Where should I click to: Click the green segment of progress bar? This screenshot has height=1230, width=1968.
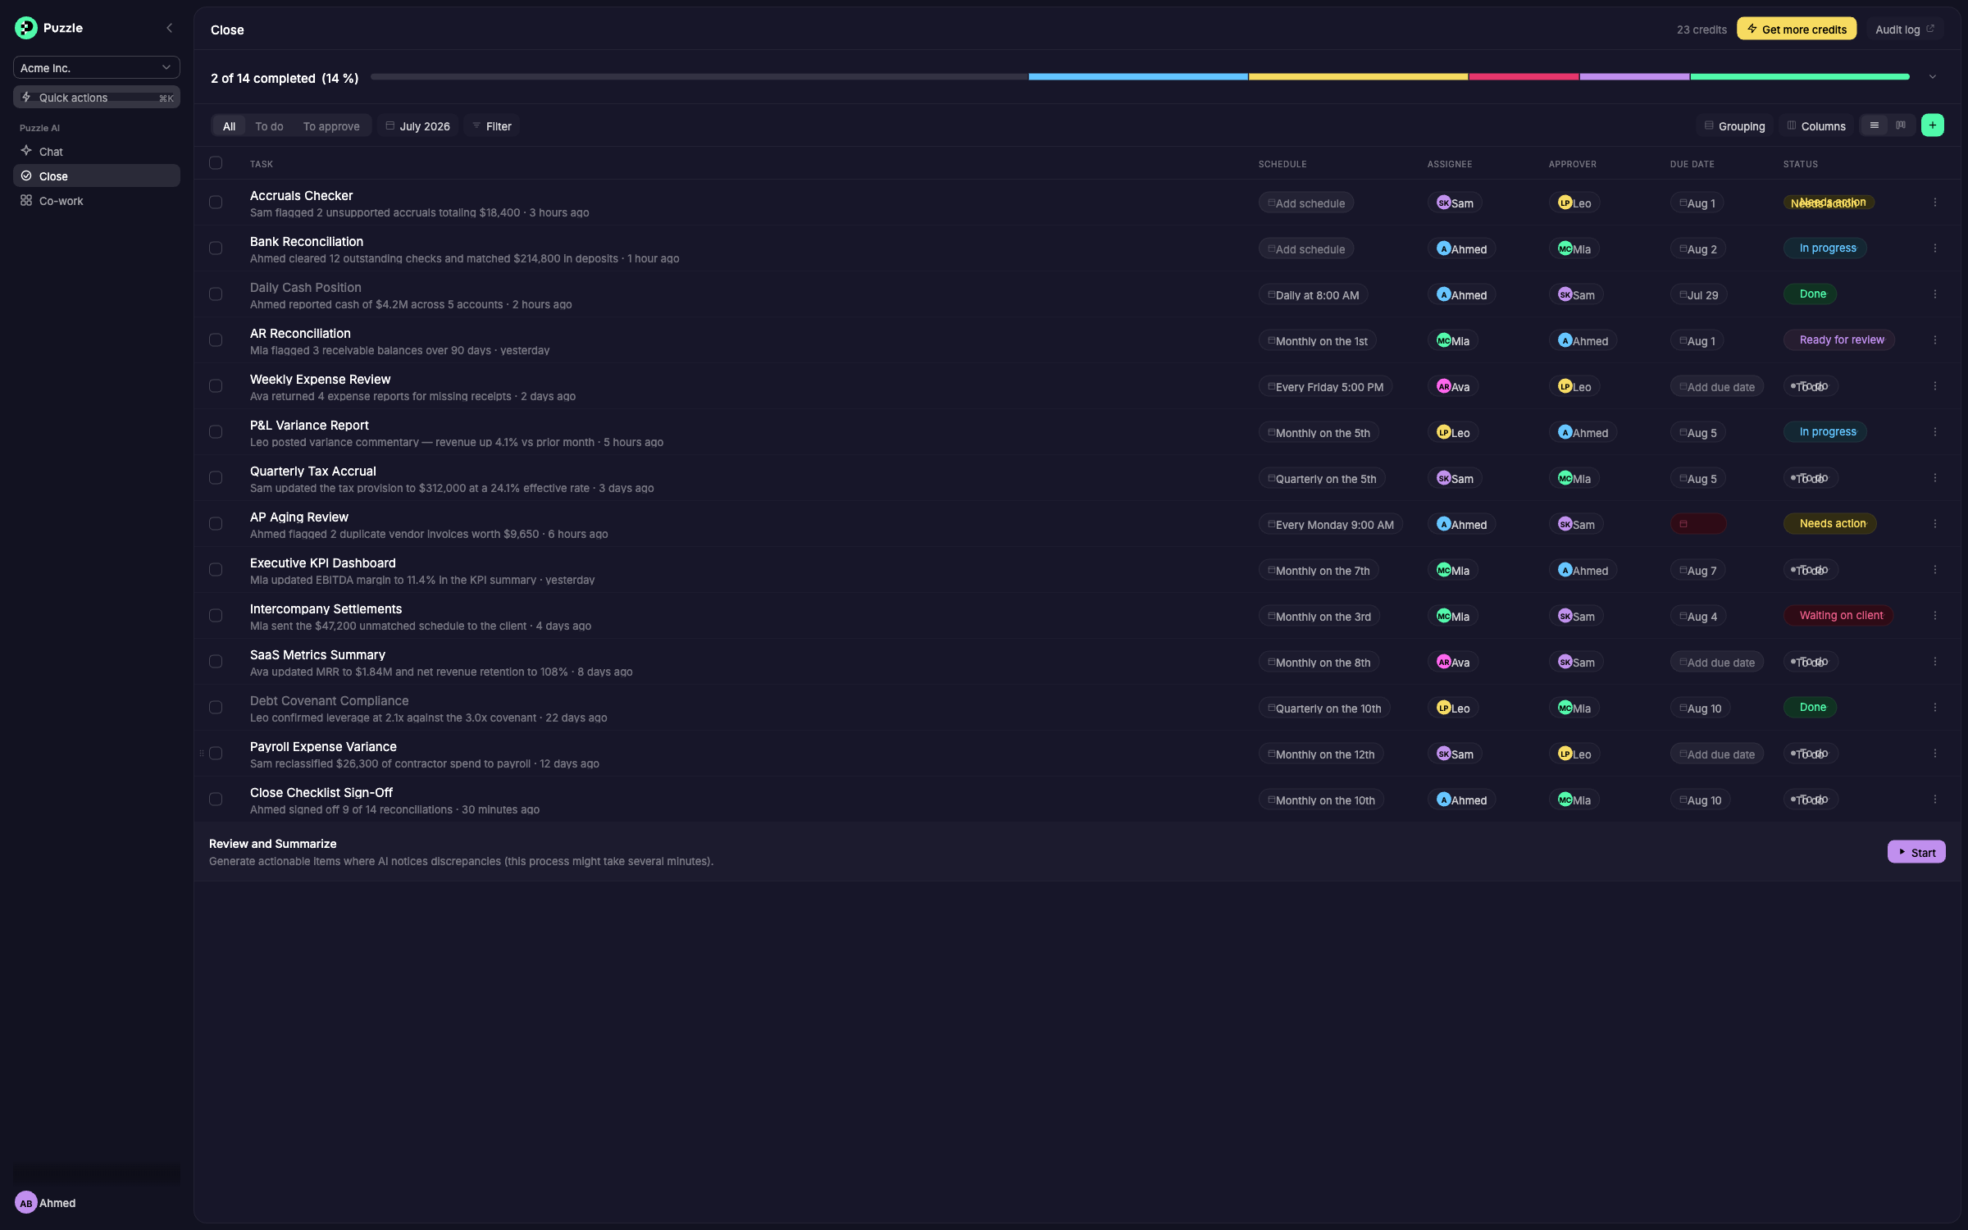(1800, 77)
